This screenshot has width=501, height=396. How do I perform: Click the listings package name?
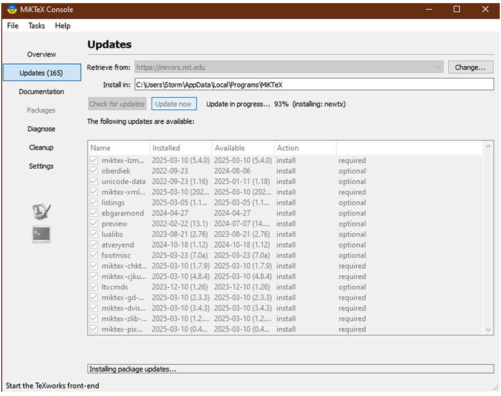click(113, 202)
